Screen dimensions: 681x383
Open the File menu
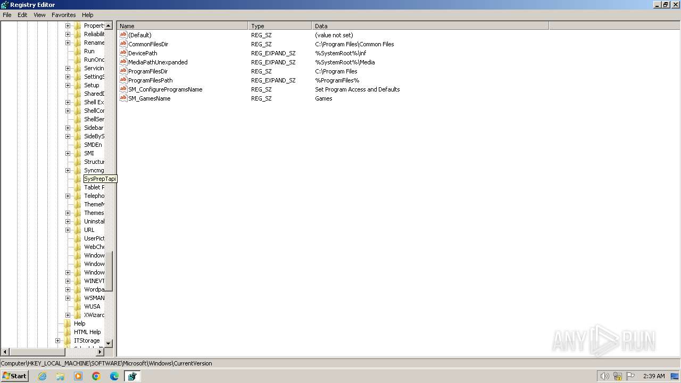click(7, 15)
